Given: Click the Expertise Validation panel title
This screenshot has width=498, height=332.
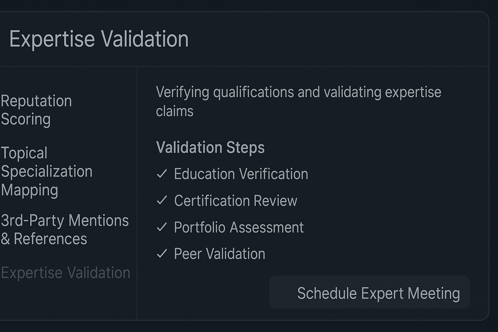Looking at the screenshot, I should click(x=99, y=39).
